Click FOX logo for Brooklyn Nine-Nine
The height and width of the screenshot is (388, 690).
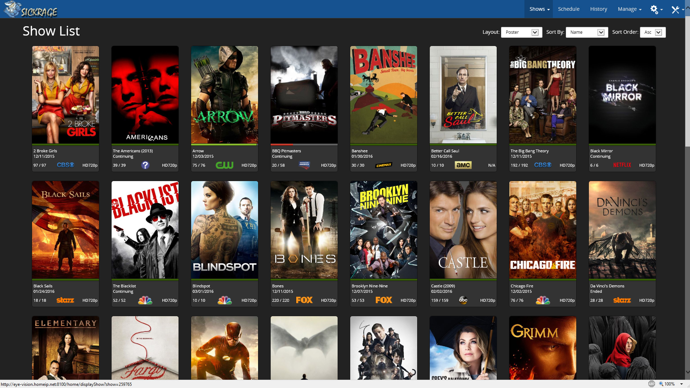pos(384,300)
